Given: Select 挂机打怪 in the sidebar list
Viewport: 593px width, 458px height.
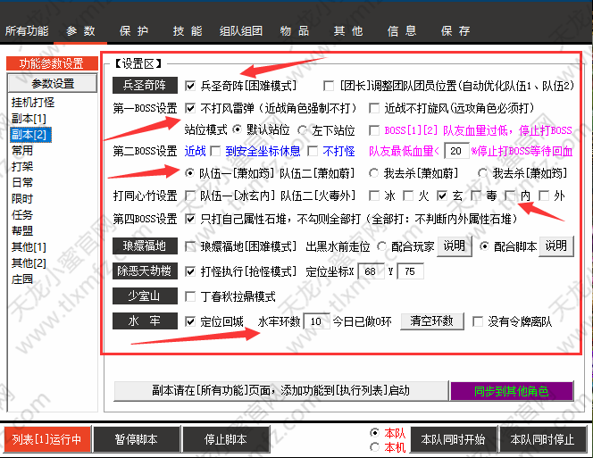Looking at the screenshot, I should [33, 103].
